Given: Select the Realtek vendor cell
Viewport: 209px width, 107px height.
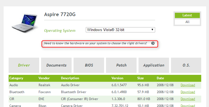Looking at the screenshot, I should point(44,85).
